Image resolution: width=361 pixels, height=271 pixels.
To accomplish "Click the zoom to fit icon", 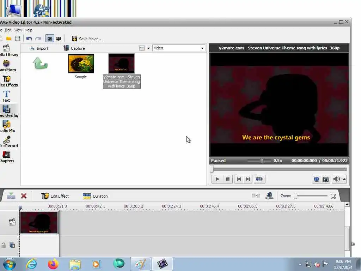I will pyautogui.click(x=333, y=196).
